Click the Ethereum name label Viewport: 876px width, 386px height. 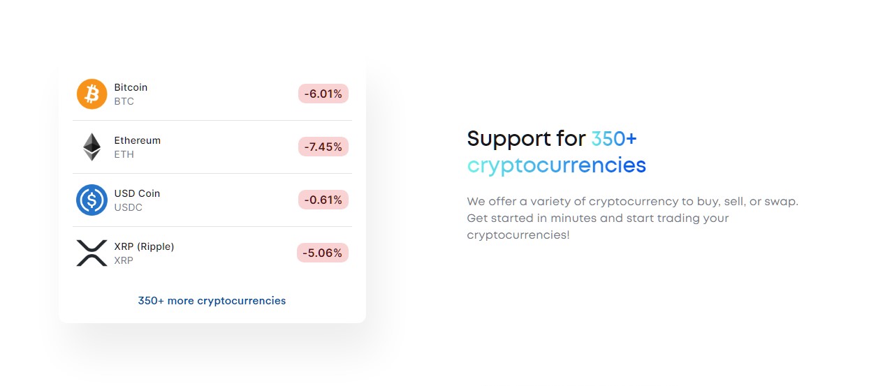pyautogui.click(x=137, y=140)
